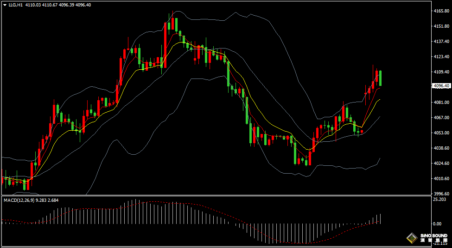Click the 0.00 MACD scale label

[x=437, y=224]
